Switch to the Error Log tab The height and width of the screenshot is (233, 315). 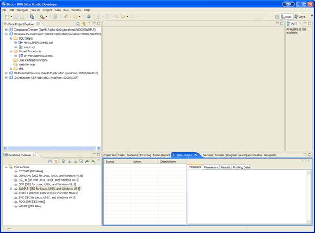(x=145, y=155)
